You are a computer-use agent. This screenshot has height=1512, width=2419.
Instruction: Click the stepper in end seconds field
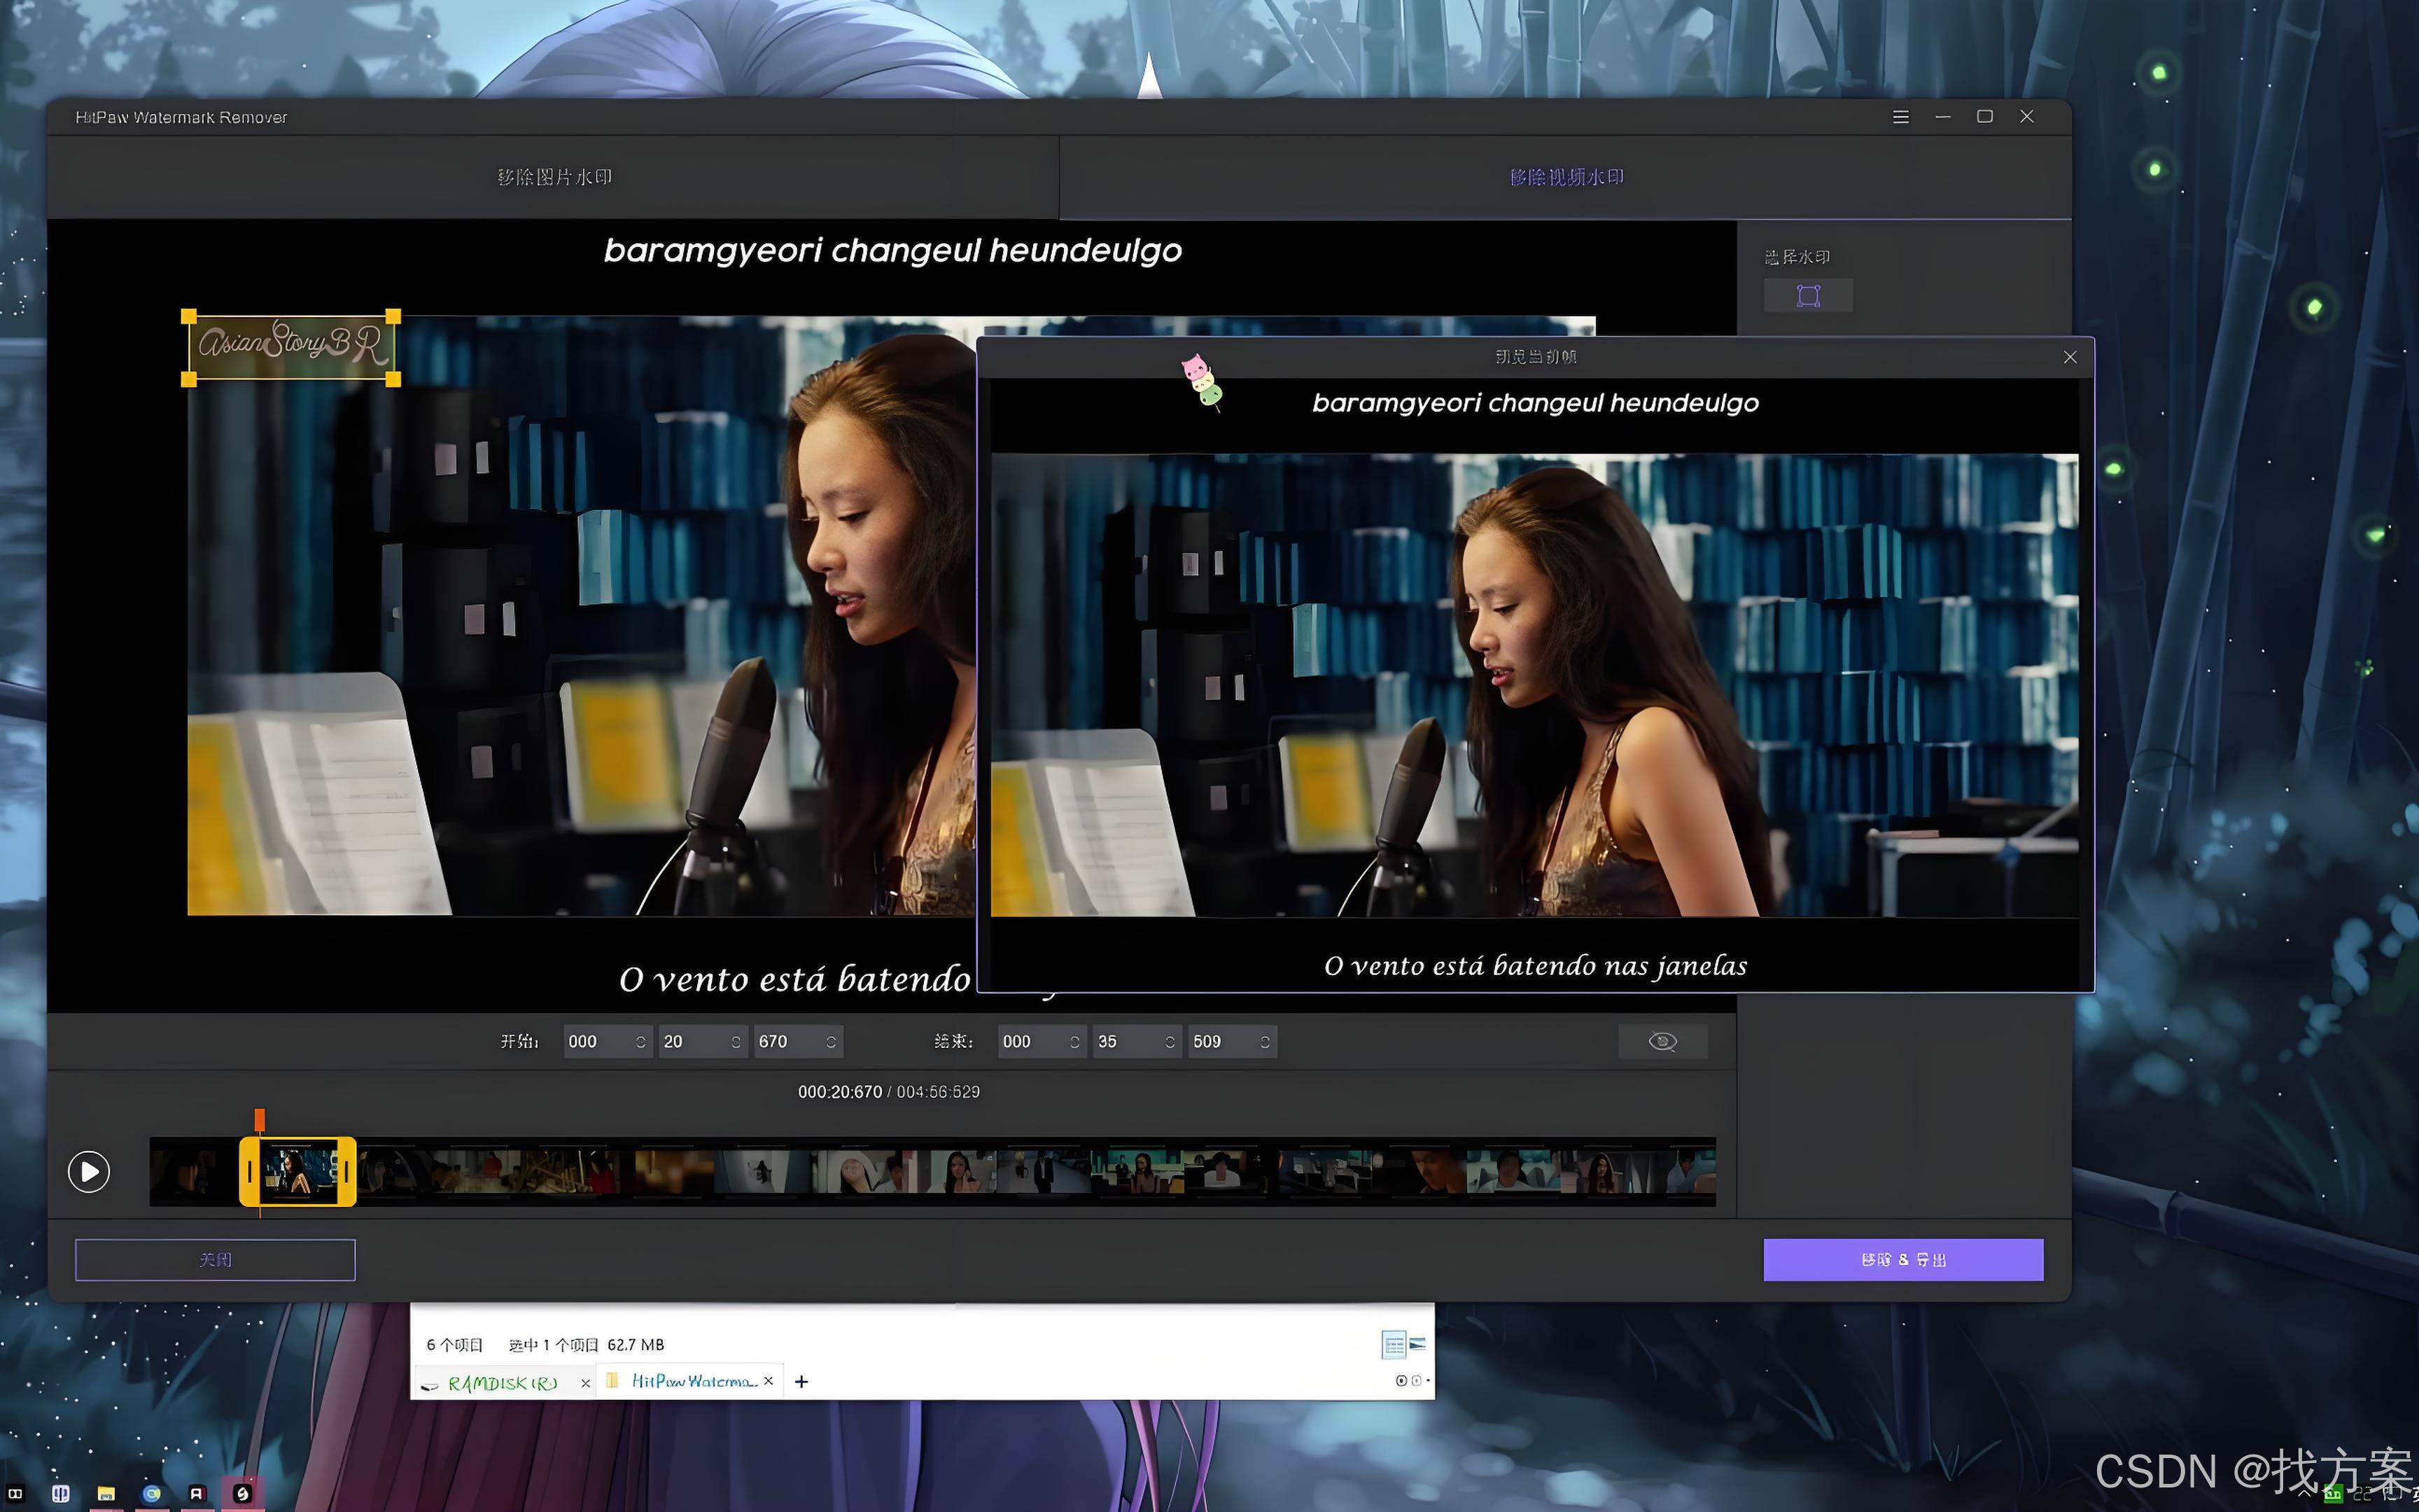click(x=1170, y=1041)
